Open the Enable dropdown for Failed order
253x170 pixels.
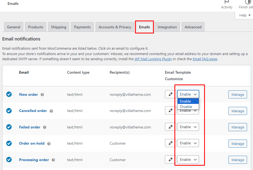click(x=188, y=127)
